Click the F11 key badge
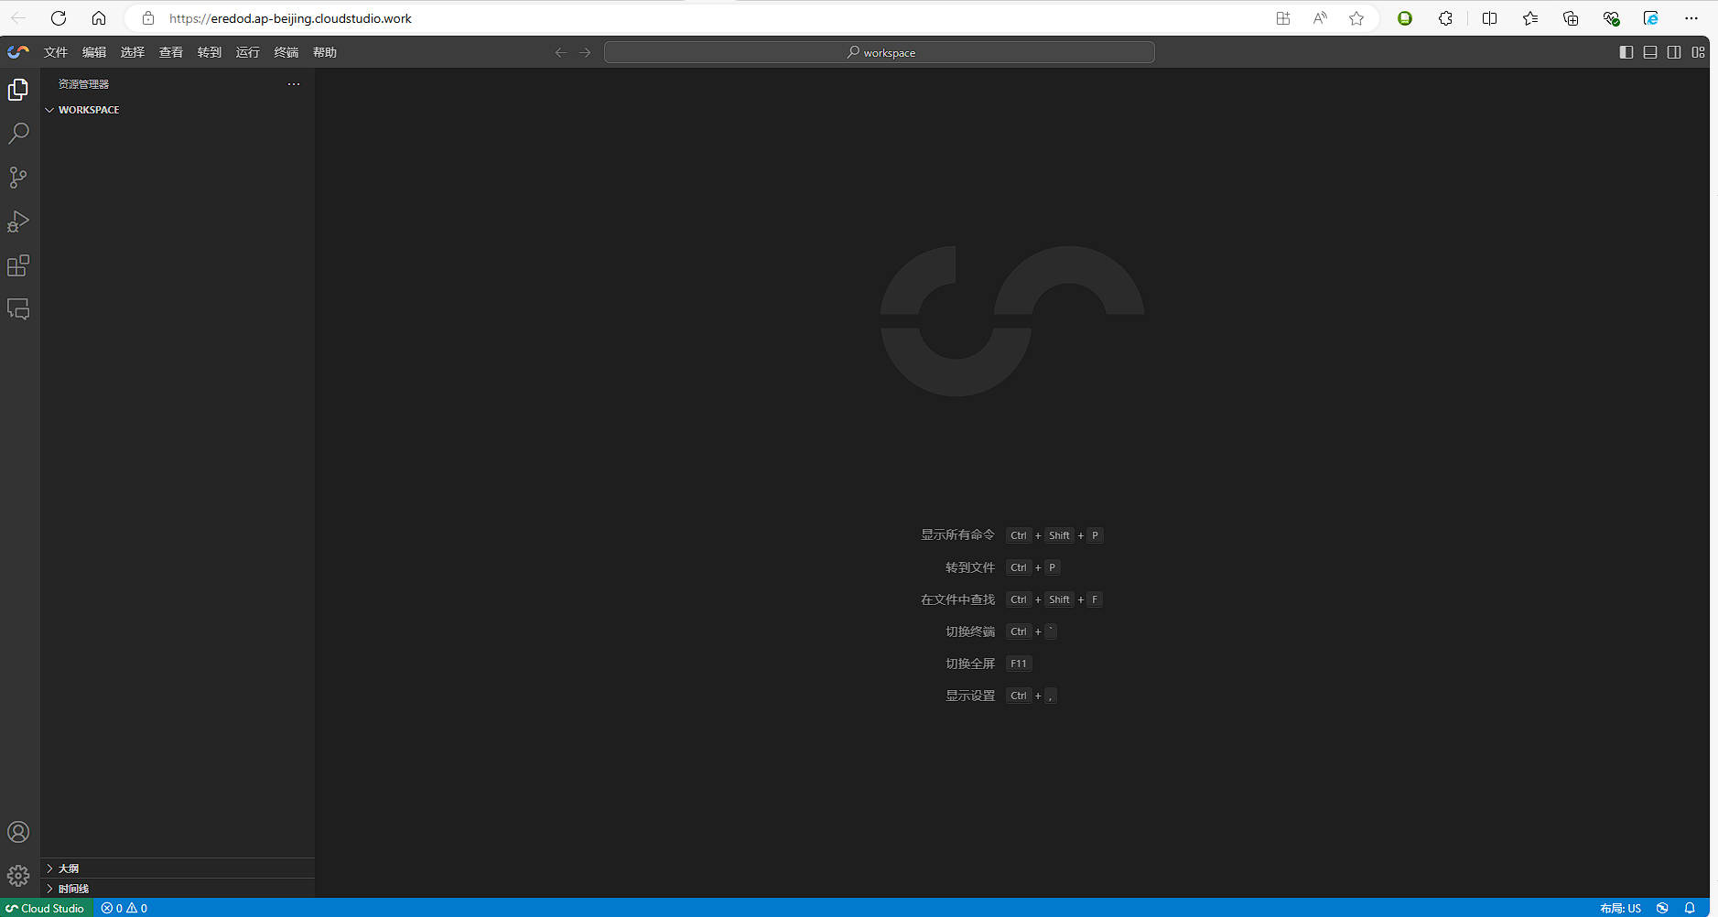 coord(1019,663)
